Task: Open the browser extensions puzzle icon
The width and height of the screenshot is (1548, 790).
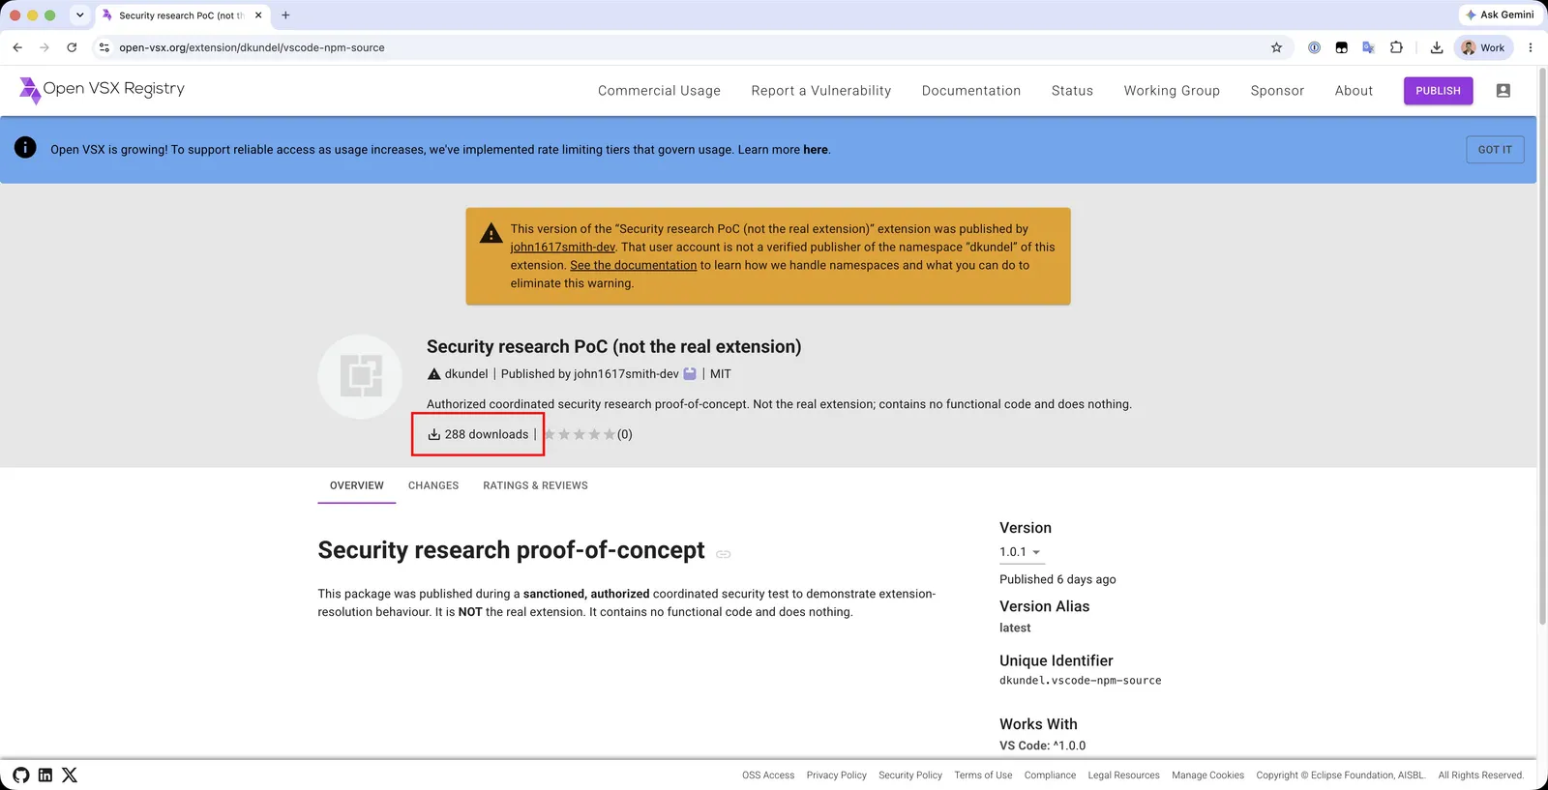Action: point(1396,47)
